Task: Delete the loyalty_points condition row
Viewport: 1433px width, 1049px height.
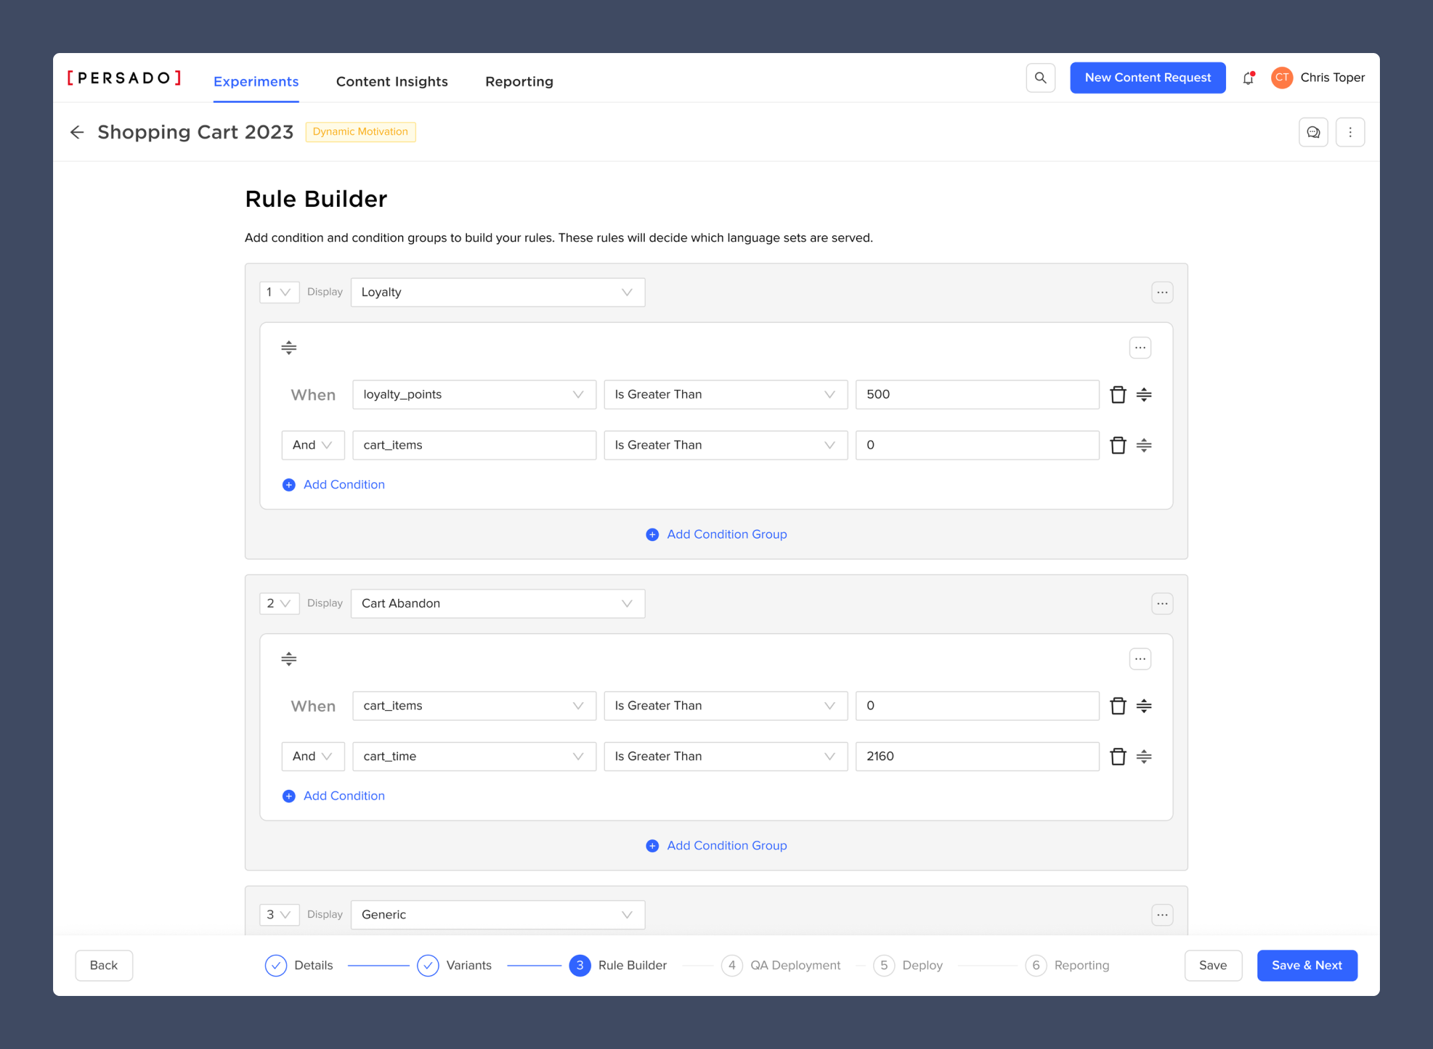Action: pos(1118,395)
